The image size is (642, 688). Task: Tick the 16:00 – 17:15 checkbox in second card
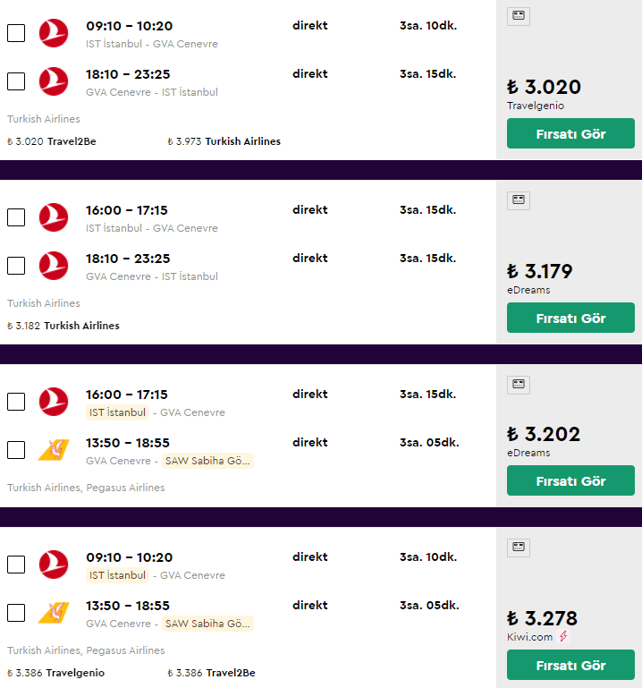click(x=16, y=217)
